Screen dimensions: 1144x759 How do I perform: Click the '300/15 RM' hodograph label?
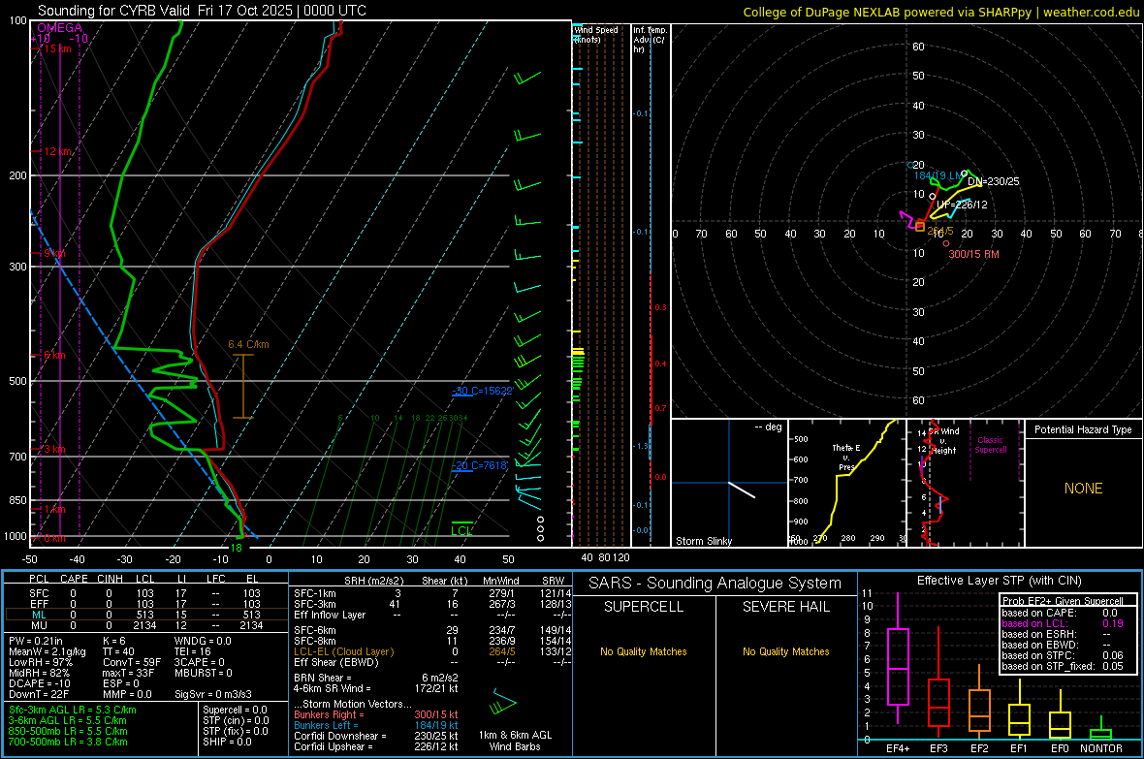pos(973,255)
